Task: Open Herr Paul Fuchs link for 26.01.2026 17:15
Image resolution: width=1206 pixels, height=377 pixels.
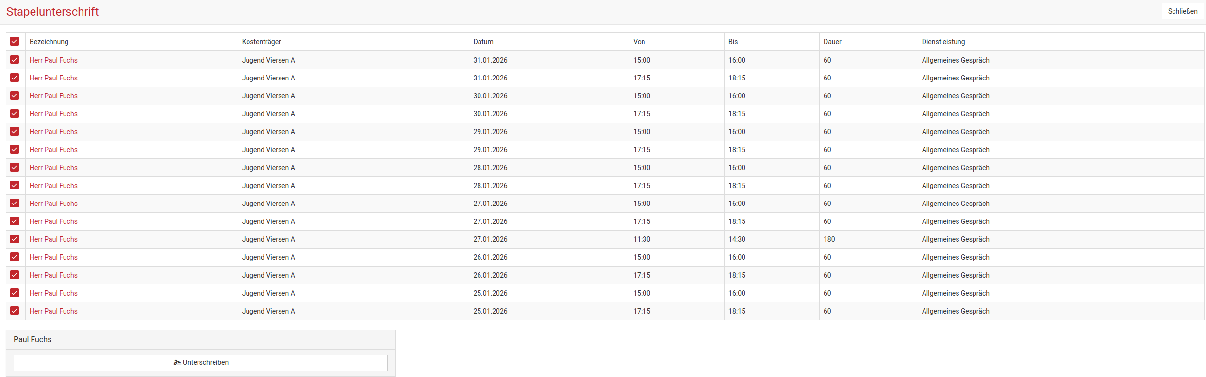Action: [x=53, y=275]
